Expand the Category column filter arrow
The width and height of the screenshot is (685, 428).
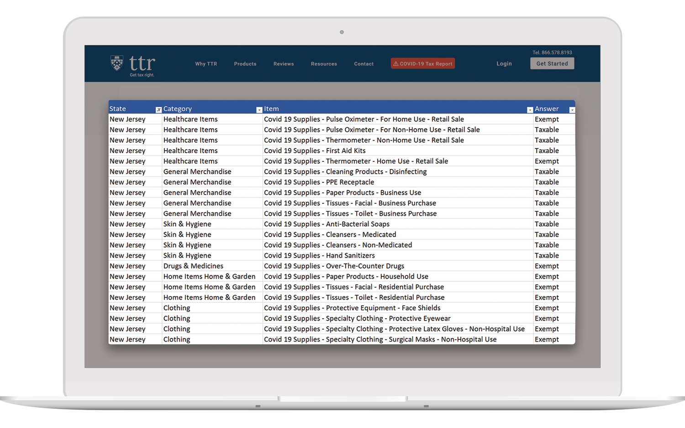point(259,110)
